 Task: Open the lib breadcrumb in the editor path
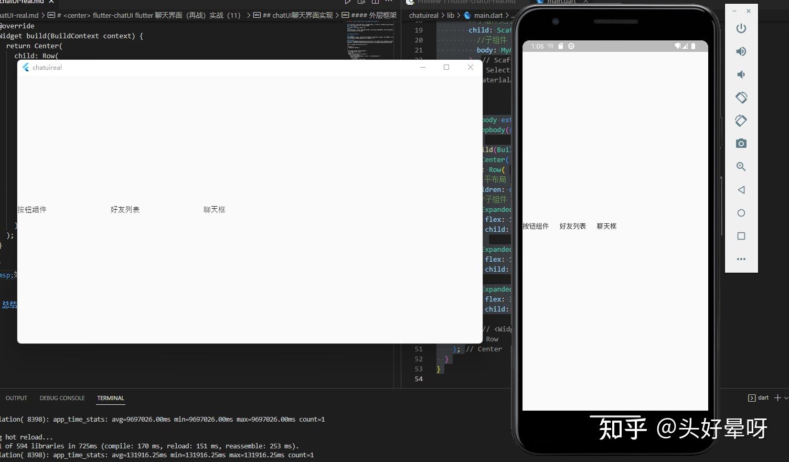pyautogui.click(x=450, y=15)
